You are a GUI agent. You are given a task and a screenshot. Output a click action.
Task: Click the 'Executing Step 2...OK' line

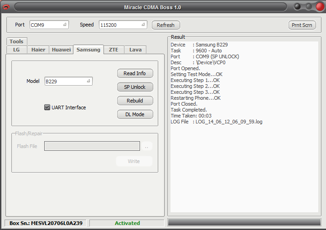[x=195, y=86]
